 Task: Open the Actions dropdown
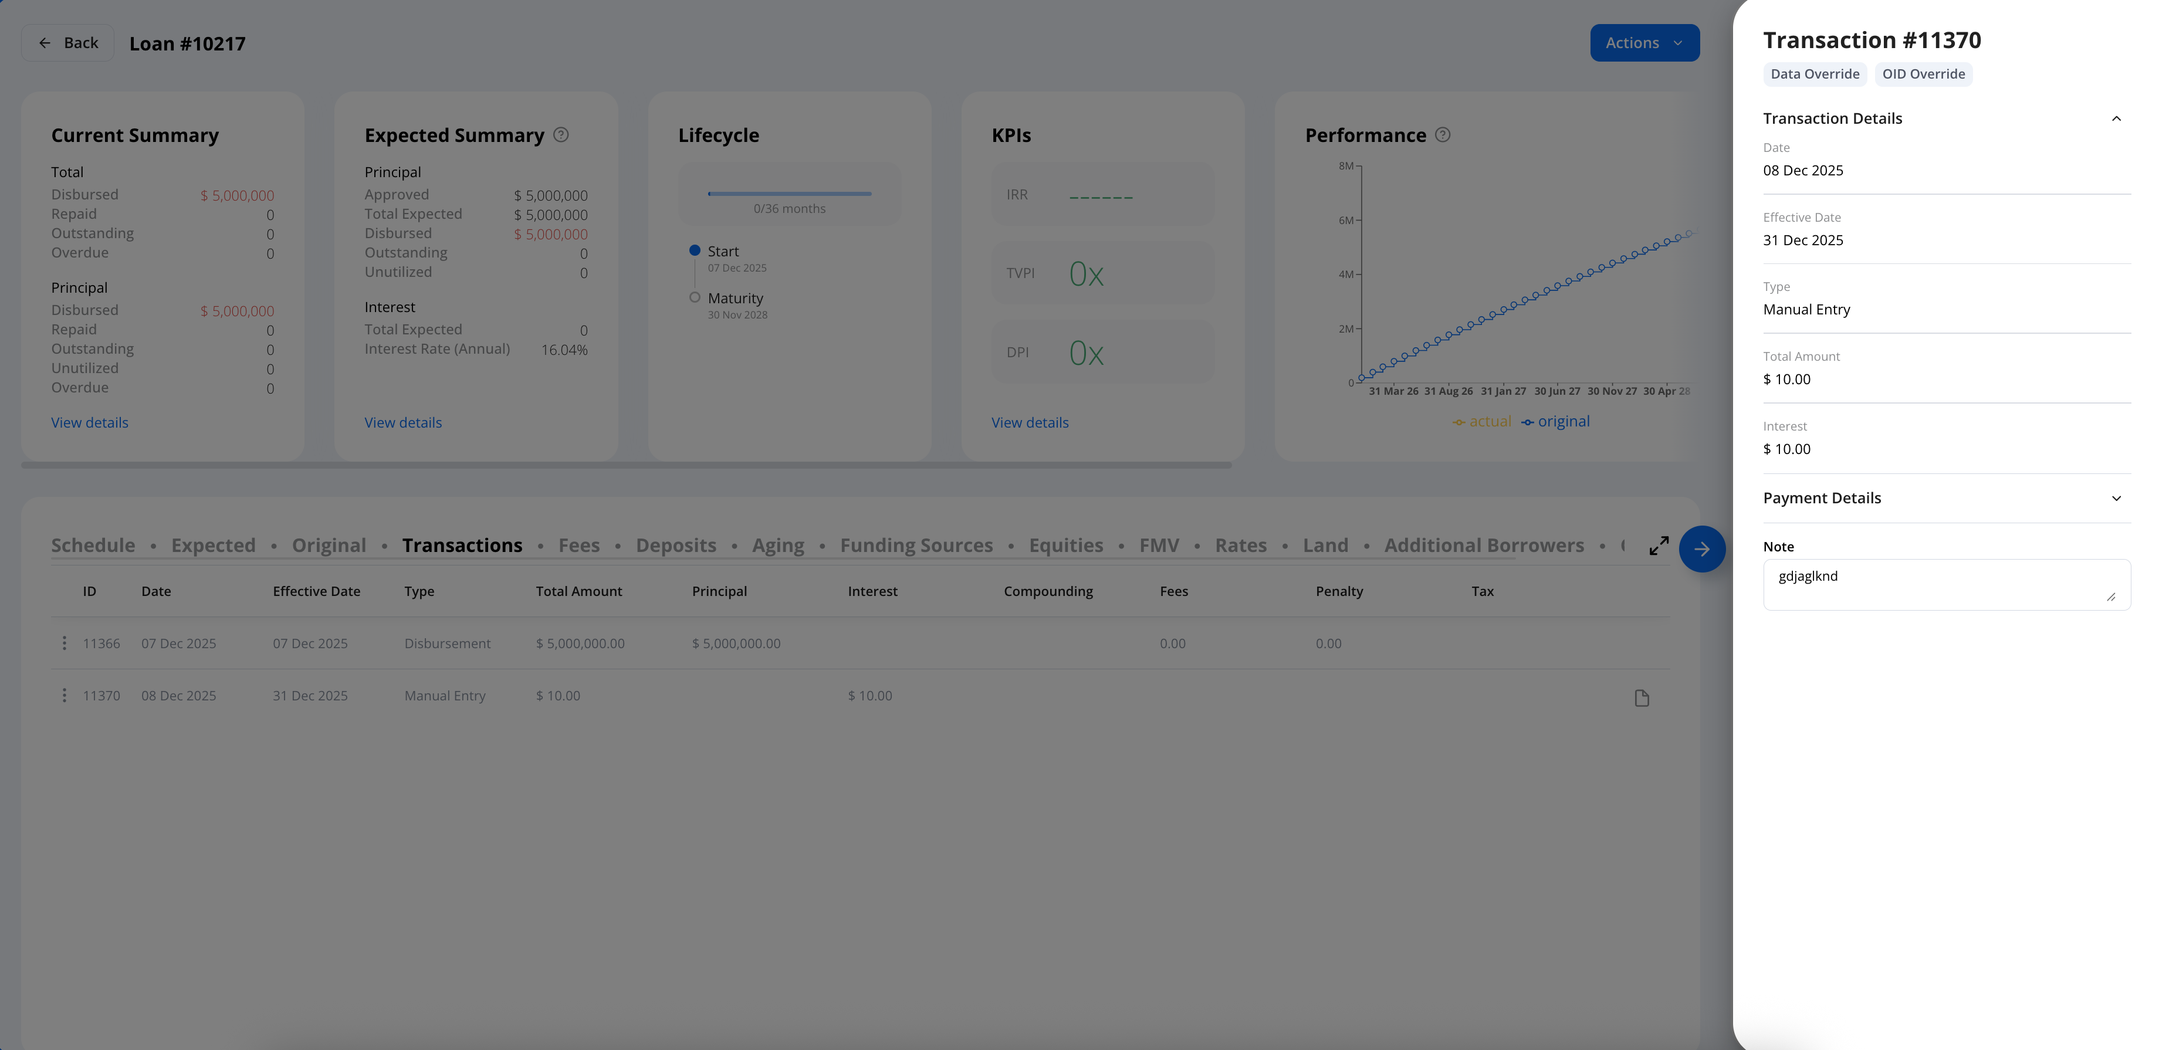click(1644, 43)
